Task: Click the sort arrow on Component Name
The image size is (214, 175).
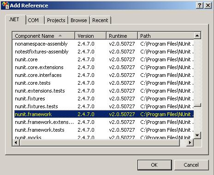Action: pyautogui.click(x=60, y=35)
